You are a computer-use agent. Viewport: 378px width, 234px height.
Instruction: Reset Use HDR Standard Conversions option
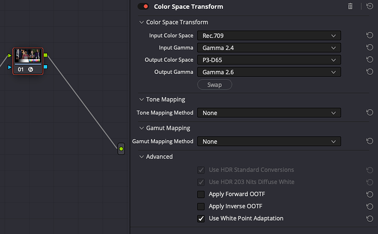pos(370,170)
